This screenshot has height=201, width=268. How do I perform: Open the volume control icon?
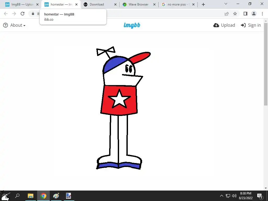[234, 196]
